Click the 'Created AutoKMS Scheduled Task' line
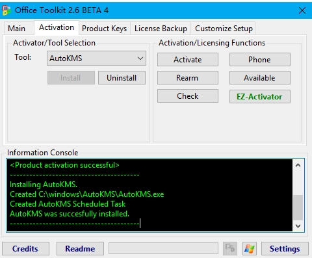 68,204
